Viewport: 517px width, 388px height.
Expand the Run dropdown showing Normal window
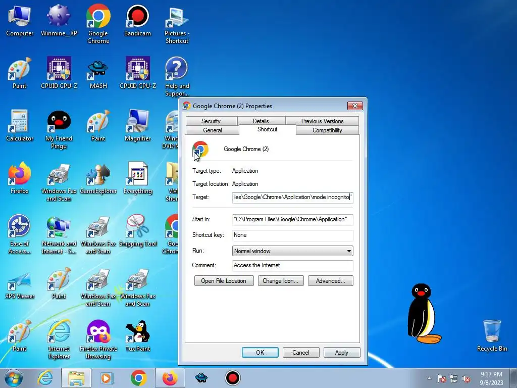pos(292,251)
